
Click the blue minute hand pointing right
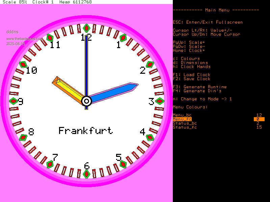click(x=115, y=92)
